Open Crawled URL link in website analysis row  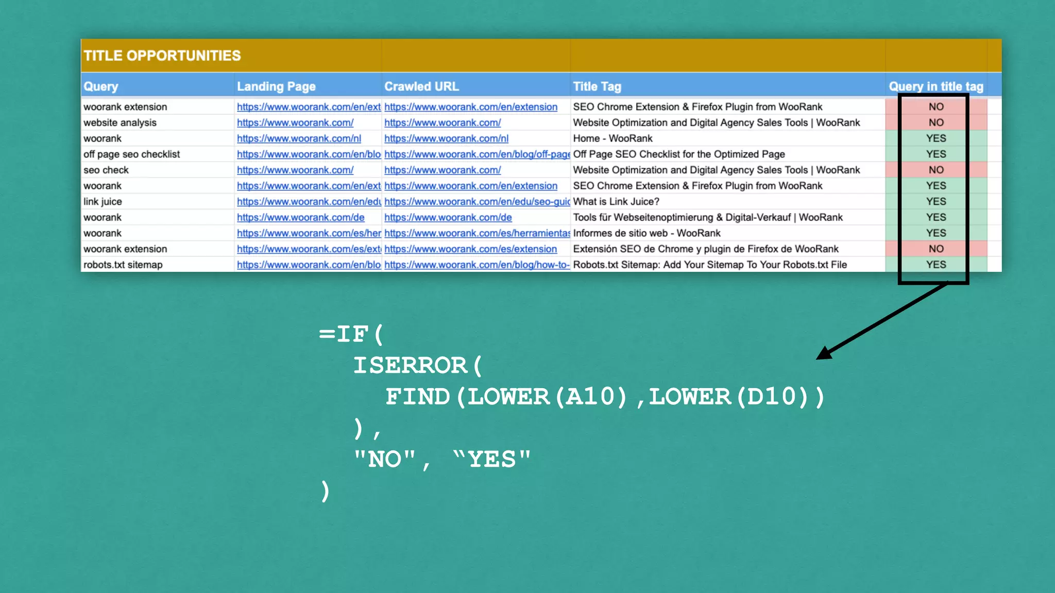coord(443,123)
